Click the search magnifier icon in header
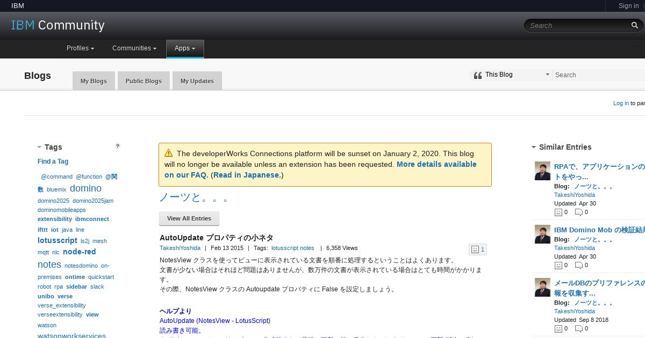The image size is (645, 338). (x=635, y=25)
